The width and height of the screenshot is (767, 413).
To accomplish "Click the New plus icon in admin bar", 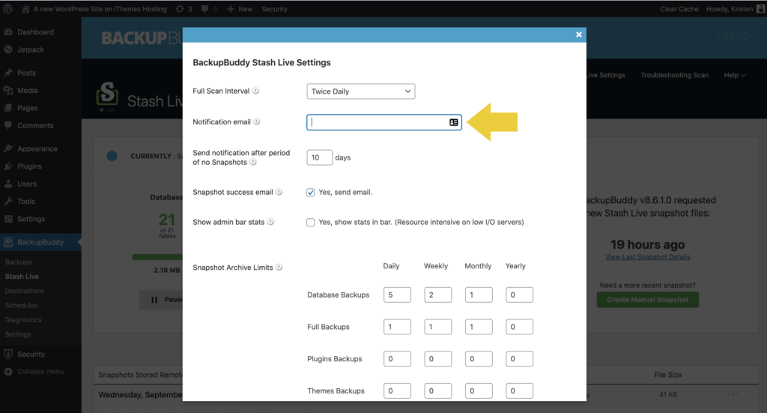I will (x=231, y=9).
